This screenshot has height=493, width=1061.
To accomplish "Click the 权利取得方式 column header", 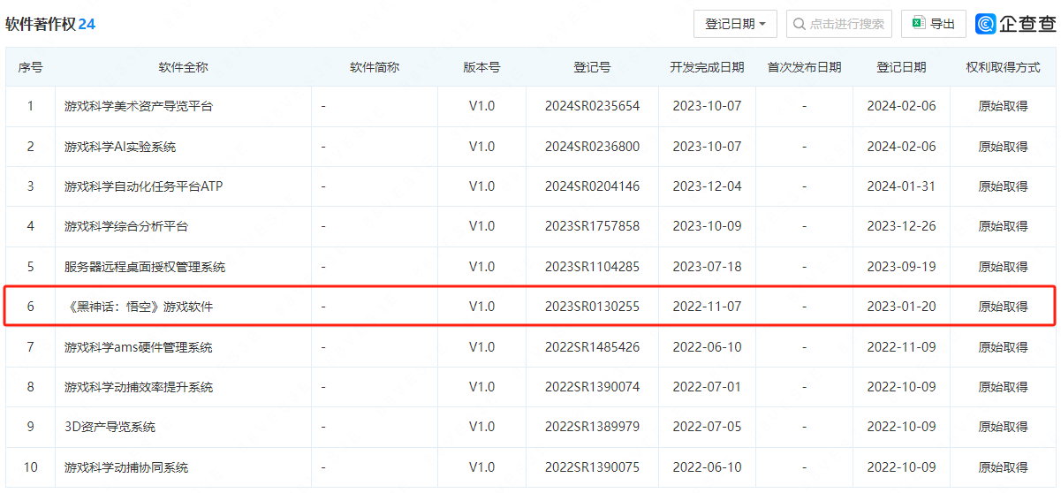I will (x=1003, y=67).
